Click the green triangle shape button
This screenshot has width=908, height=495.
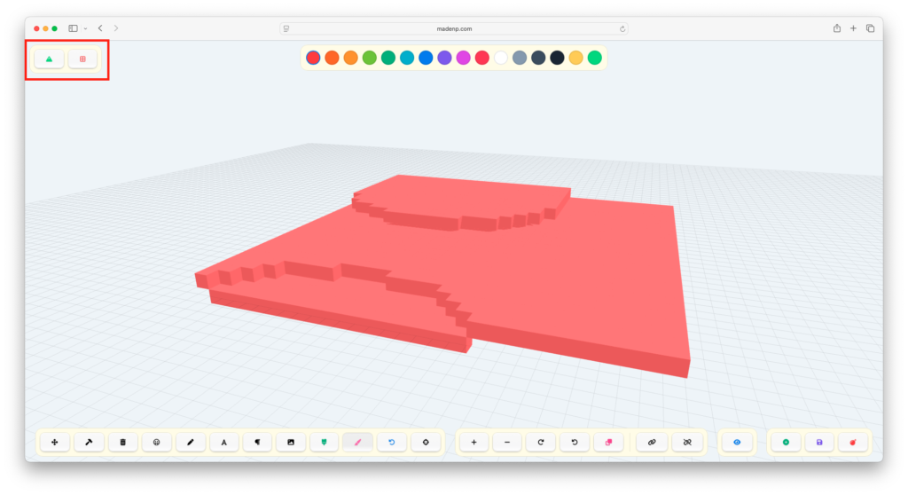pos(50,59)
